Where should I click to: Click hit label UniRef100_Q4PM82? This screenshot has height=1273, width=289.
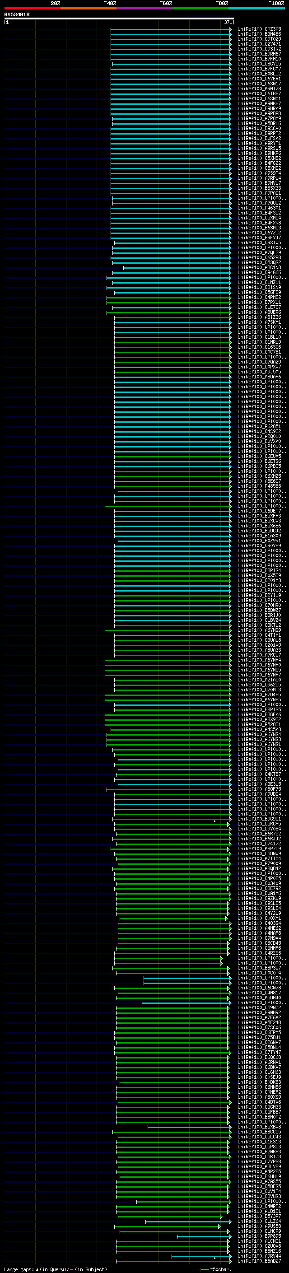[x=259, y=298]
